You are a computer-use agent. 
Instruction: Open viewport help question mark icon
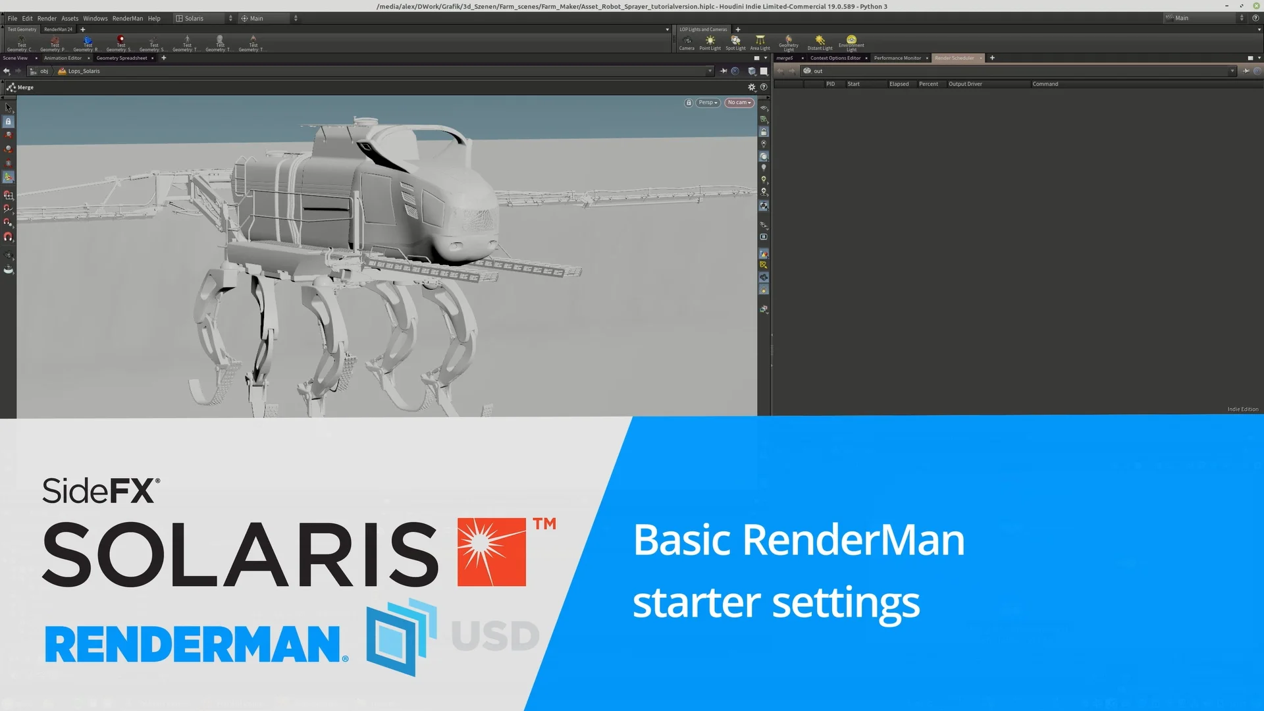pos(764,87)
